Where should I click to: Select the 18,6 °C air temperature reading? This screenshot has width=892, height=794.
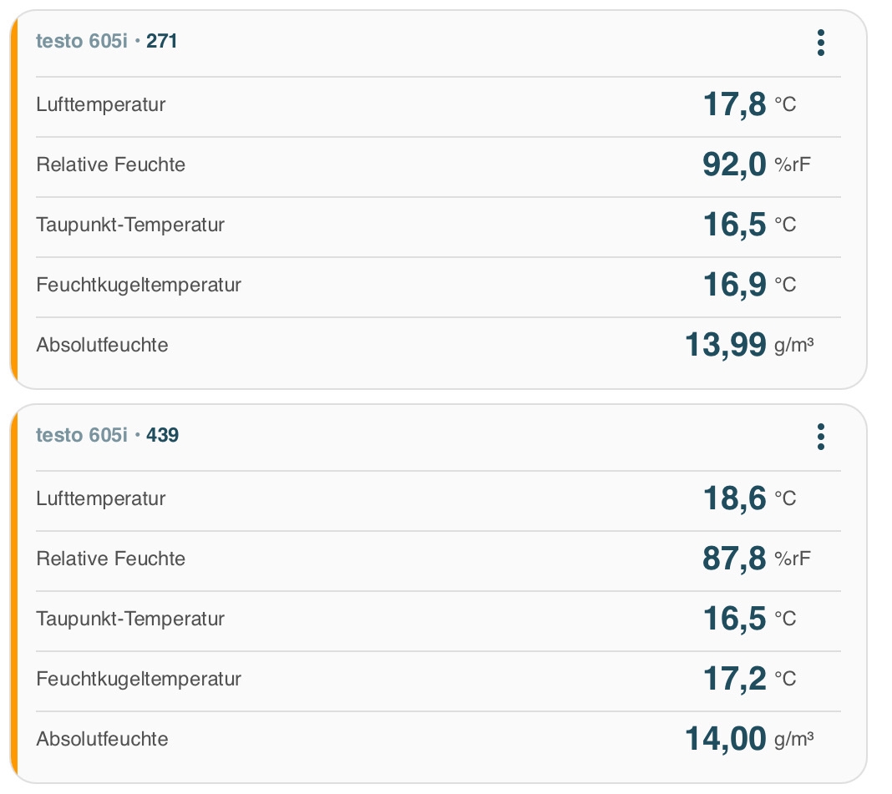[x=735, y=499]
